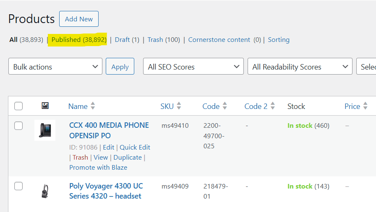Screen dimensions: 376x212
Task: Check the CCX 400 MEDIA PHONE row checkbox
Action: tap(18, 126)
